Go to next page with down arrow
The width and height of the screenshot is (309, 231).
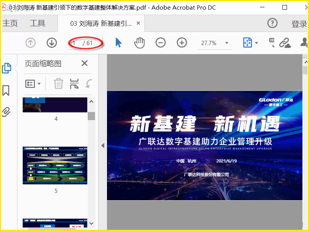[x=52, y=43]
